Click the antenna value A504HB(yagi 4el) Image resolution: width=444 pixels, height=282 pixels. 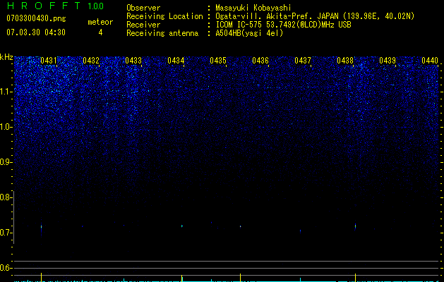pos(249,33)
